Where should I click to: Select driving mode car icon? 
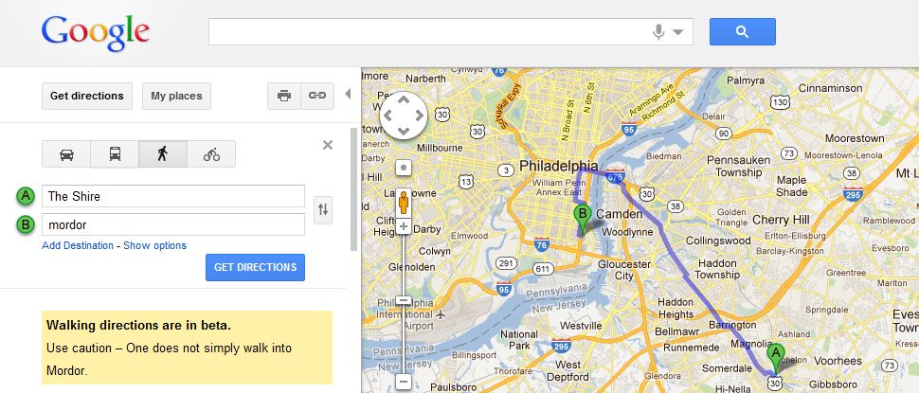click(x=67, y=154)
